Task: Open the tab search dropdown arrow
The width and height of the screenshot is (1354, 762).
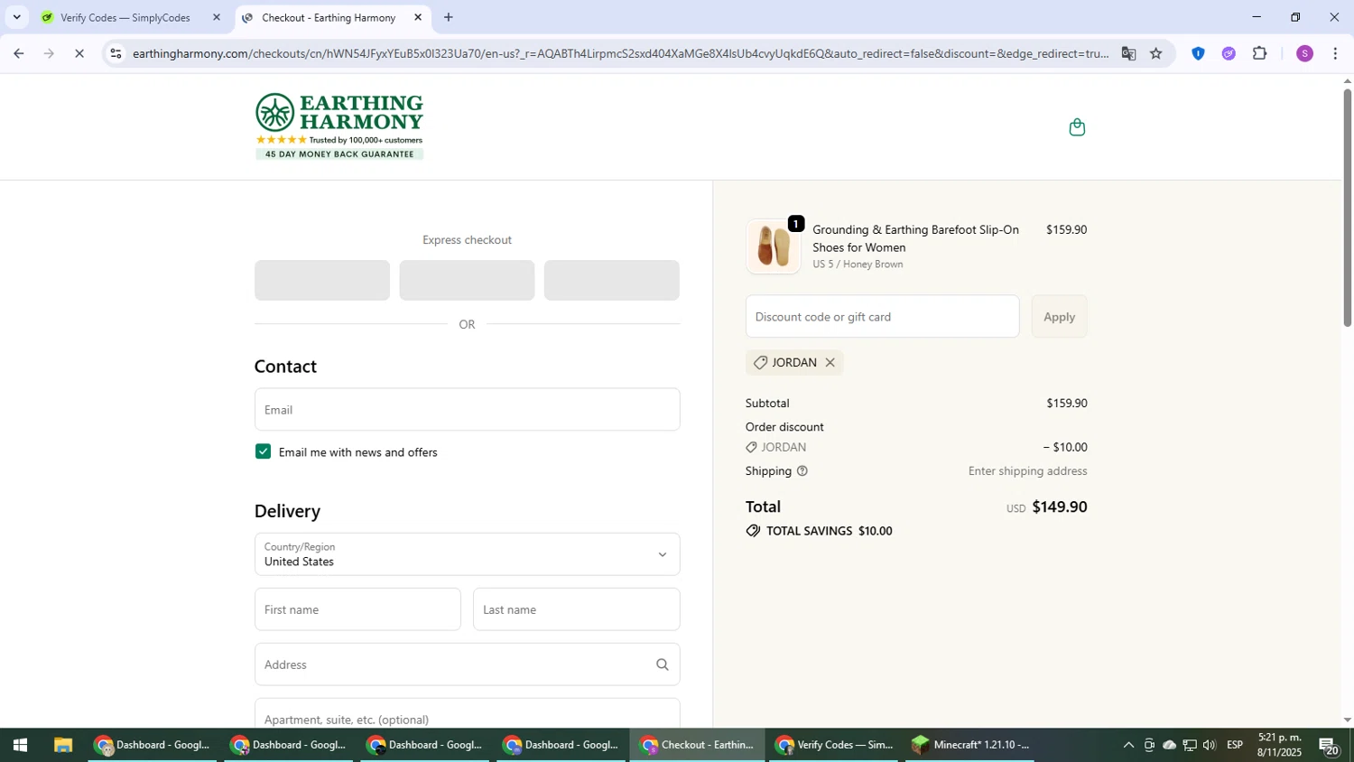Action: (16, 17)
